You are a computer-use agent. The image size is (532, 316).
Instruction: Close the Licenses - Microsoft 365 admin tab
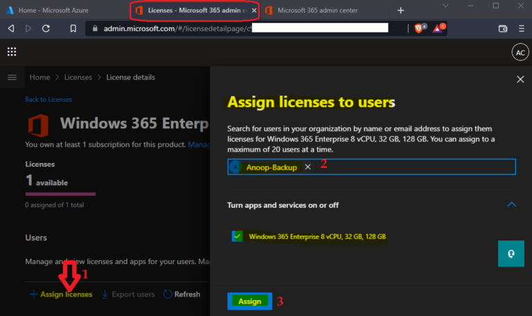[254, 10]
